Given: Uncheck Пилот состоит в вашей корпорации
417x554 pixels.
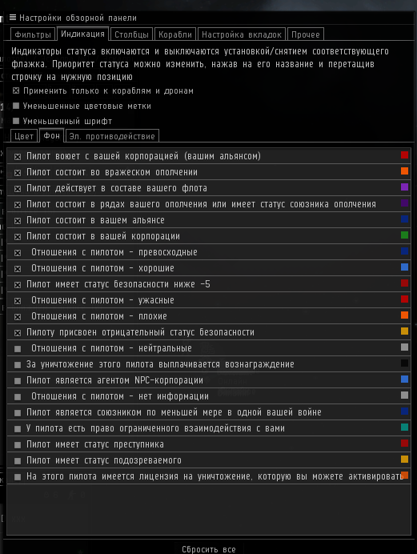Looking at the screenshot, I should [18, 237].
